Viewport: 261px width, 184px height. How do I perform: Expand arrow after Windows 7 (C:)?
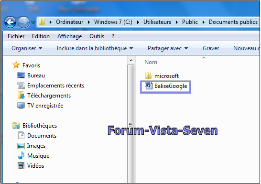[x=138, y=22]
